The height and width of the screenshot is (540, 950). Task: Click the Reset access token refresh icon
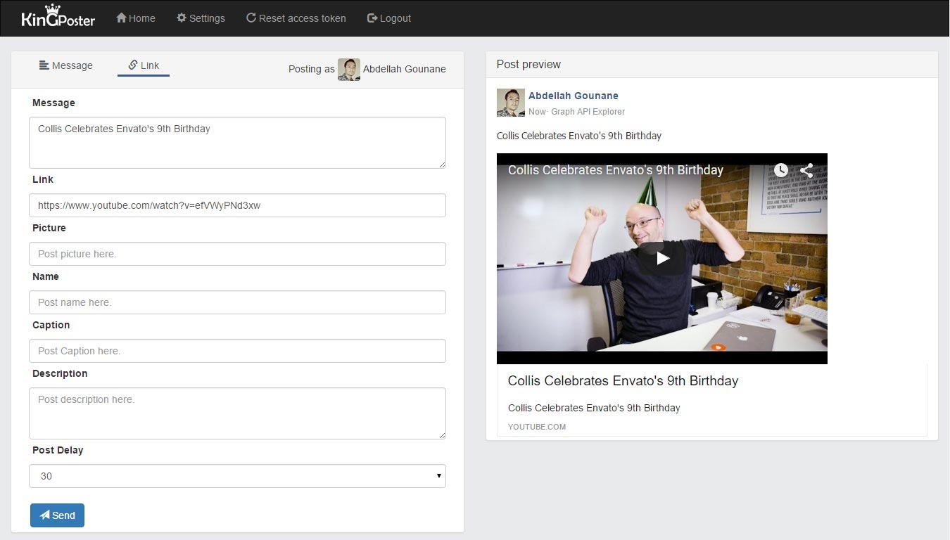pos(251,18)
